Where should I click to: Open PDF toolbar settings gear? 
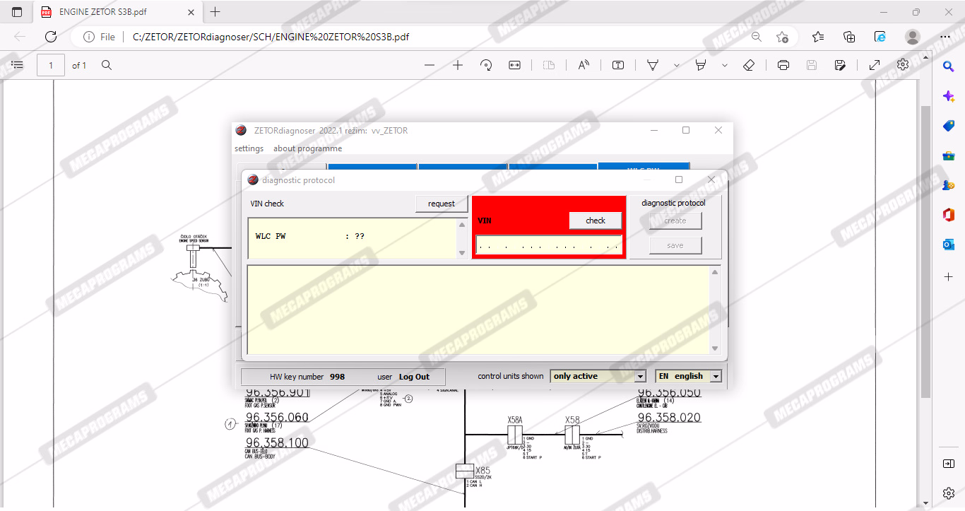point(903,65)
